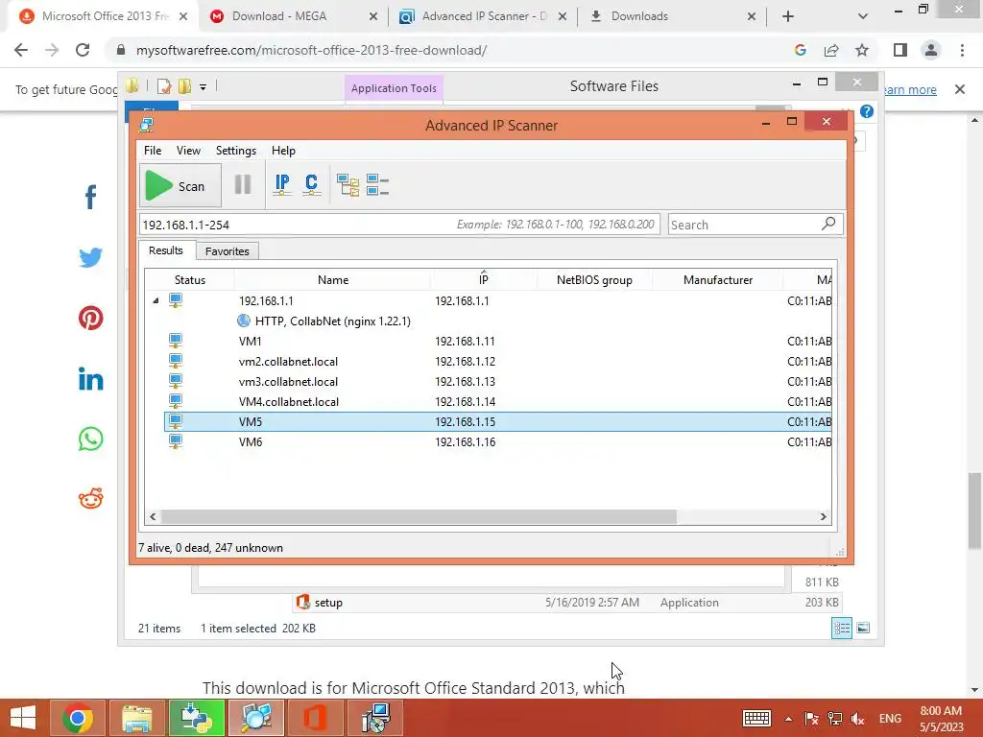Click Software Files help question icon
The image size is (983, 737).
pos(867,111)
